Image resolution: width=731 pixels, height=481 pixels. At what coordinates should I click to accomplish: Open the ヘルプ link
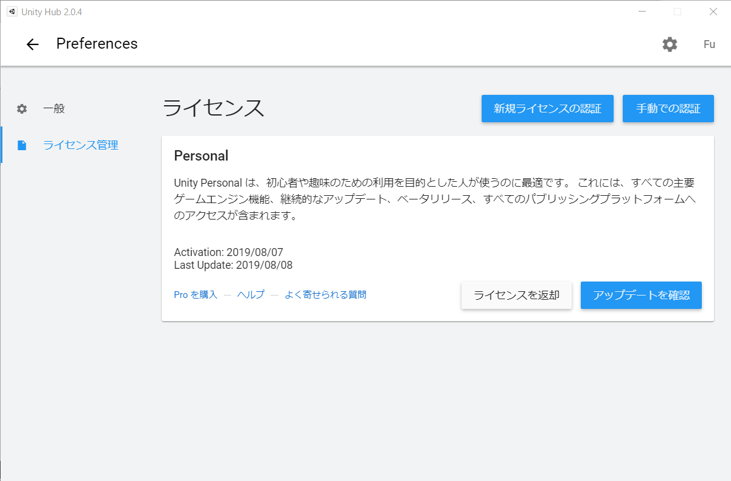click(x=251, y=295)
